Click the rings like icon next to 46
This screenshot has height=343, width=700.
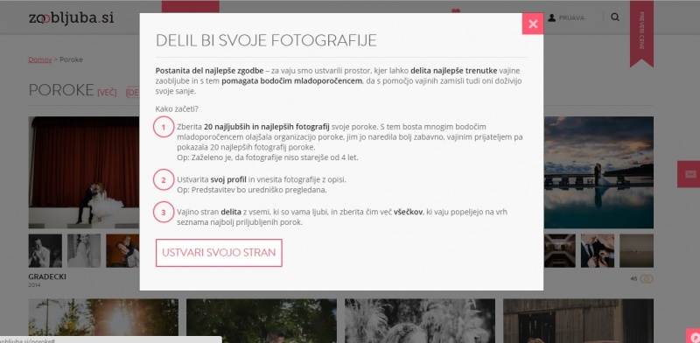point(647,278)
